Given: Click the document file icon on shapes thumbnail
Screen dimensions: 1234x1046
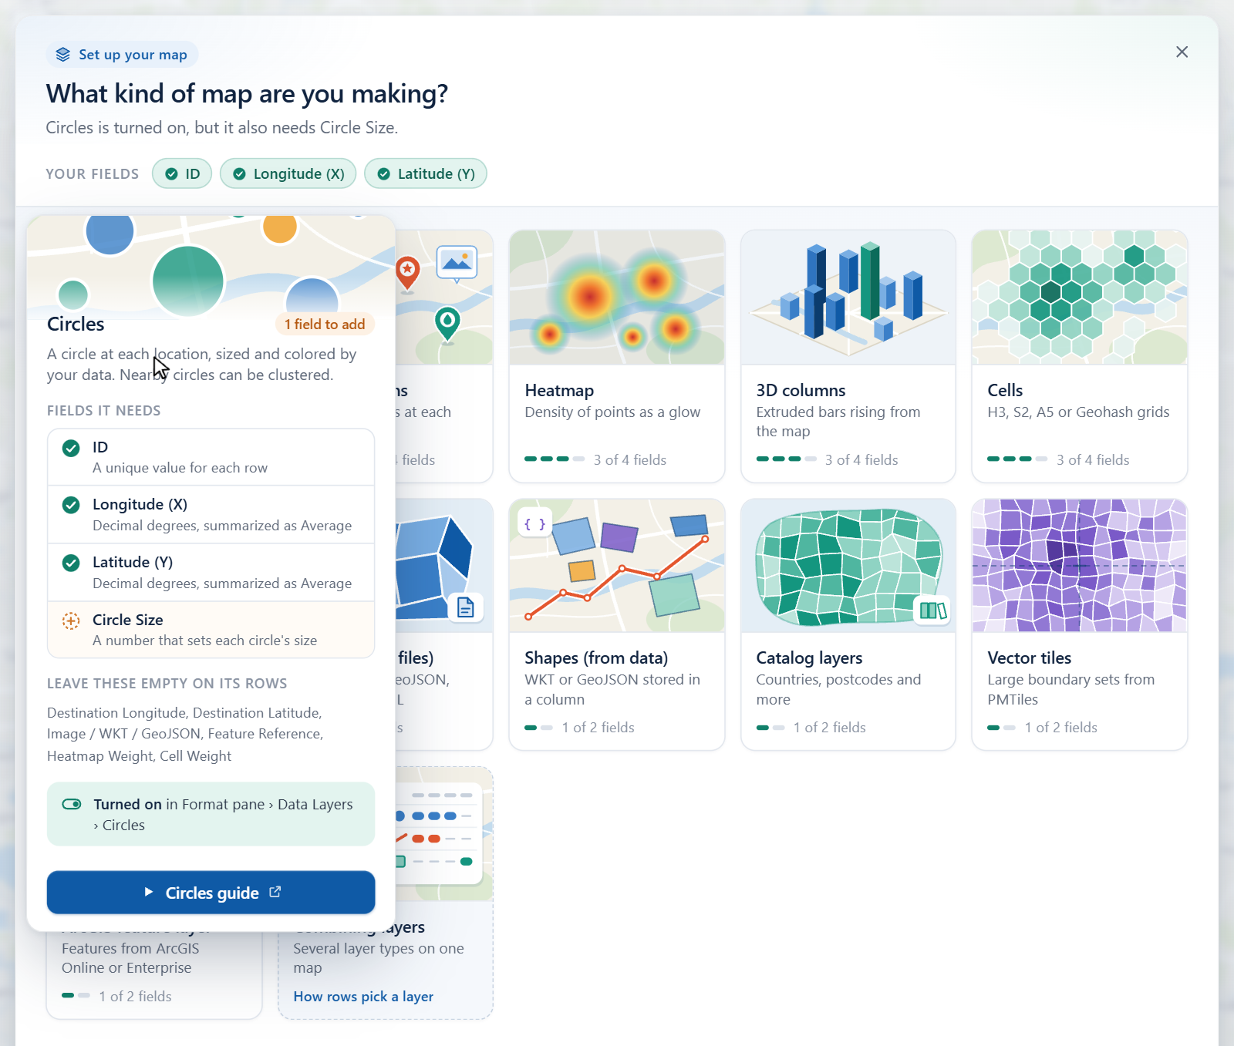Looking at the screenshot, I should click(466, 608).
